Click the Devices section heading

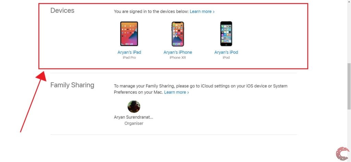coord(62,10)
